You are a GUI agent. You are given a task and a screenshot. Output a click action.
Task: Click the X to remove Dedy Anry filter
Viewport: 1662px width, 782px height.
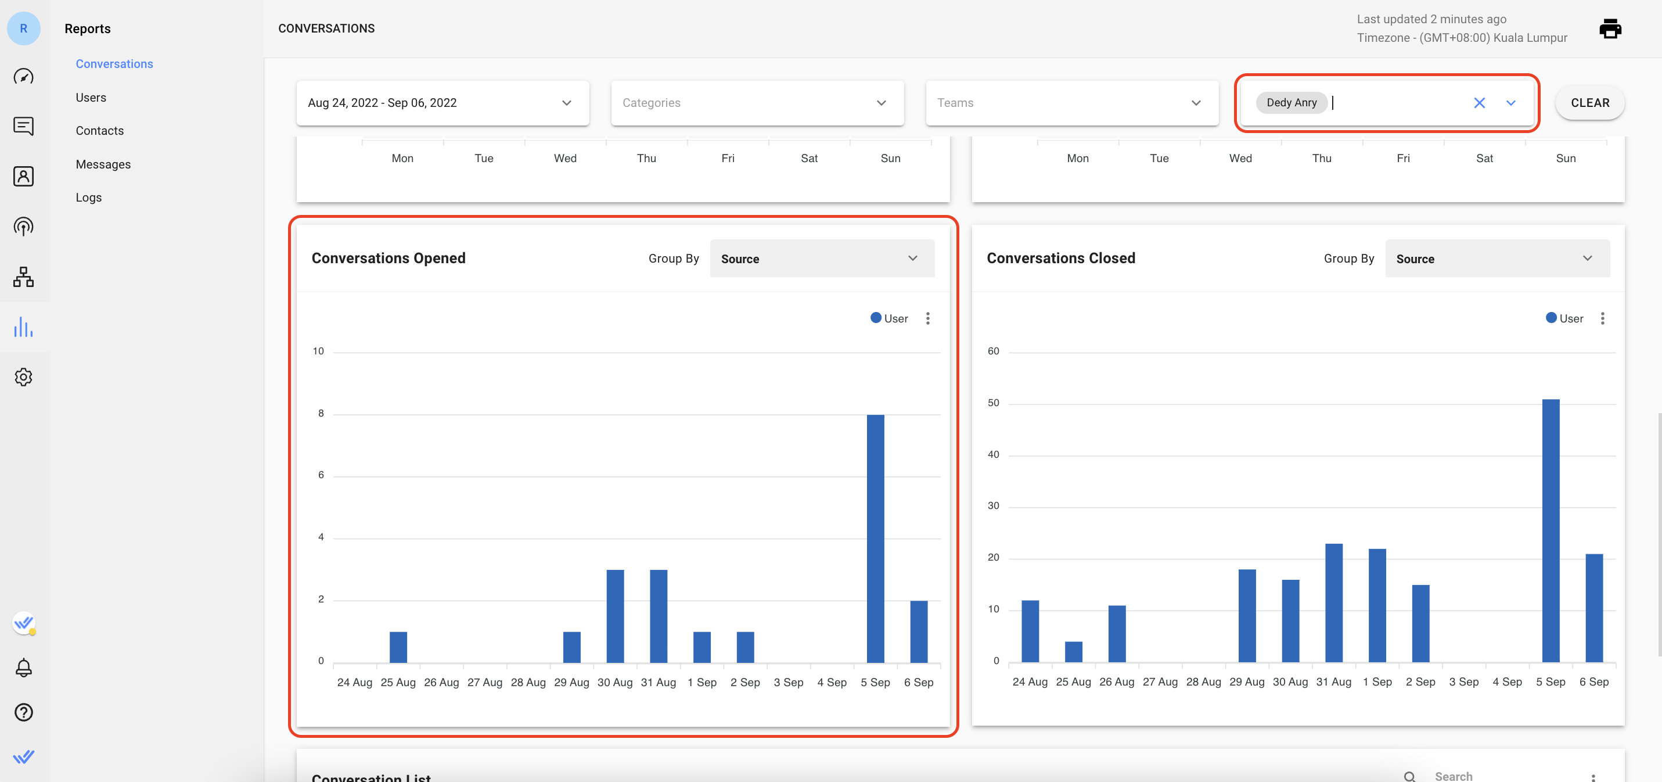pos(1480,103)
